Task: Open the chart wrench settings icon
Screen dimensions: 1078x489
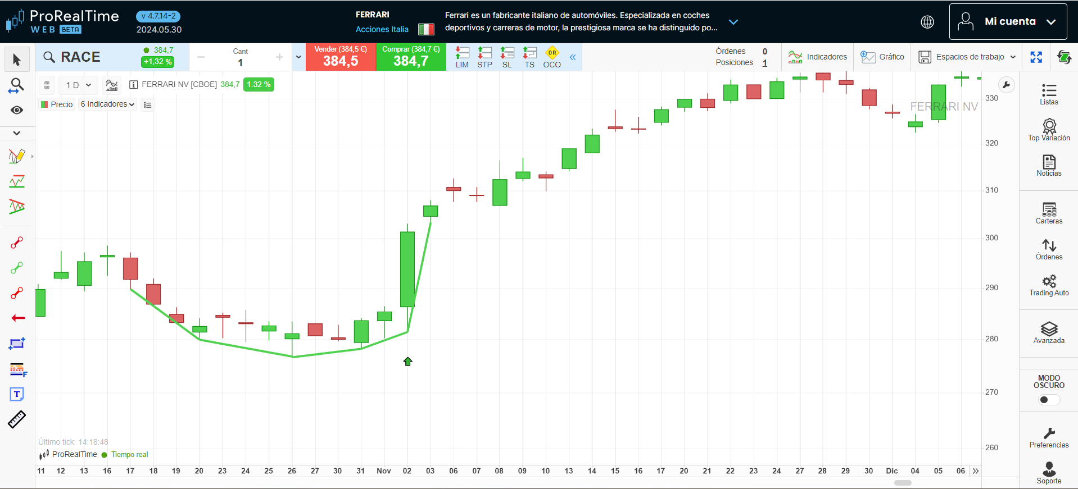Action: pos(1006,85)
